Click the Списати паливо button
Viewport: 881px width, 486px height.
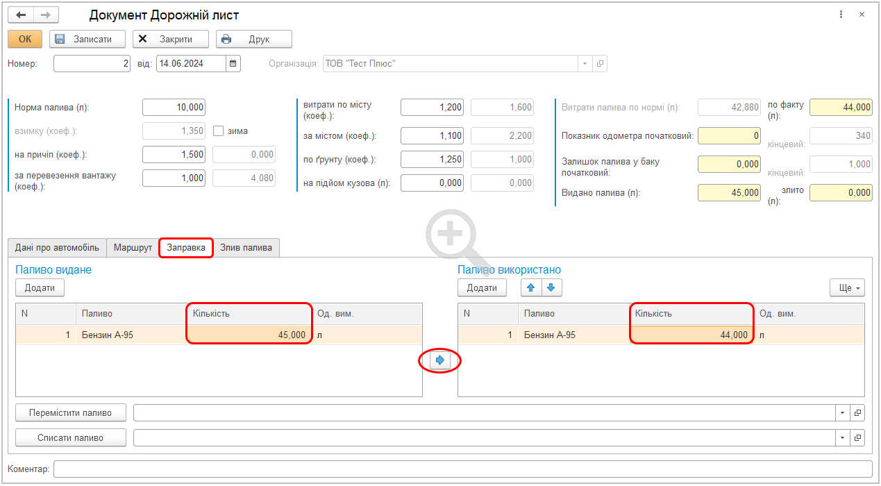(x=71, y=437)
